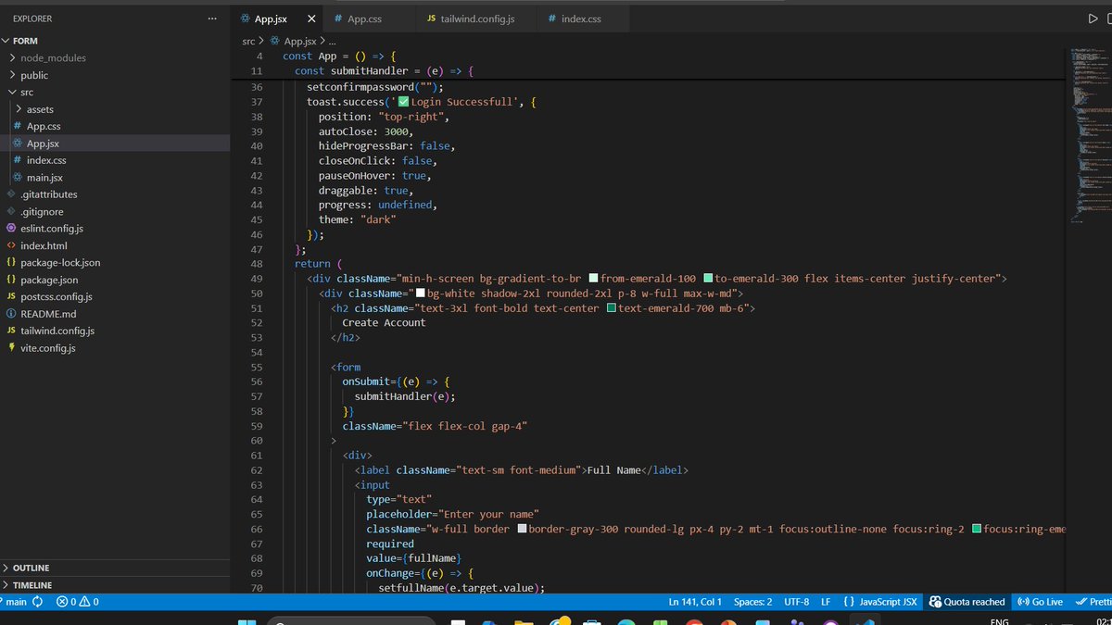Image resolution: width=1112 pixels, height=625 pixels.
Task: Start Go Live server from status bar
Action: (1041, 602)
